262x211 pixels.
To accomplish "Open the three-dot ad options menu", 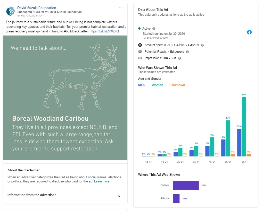I will [x=121, y=8].
